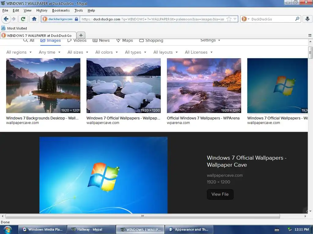This screenshot has width=313, height=234.
Task: Reload the page with the refresh icon
Action: (23, 19)
